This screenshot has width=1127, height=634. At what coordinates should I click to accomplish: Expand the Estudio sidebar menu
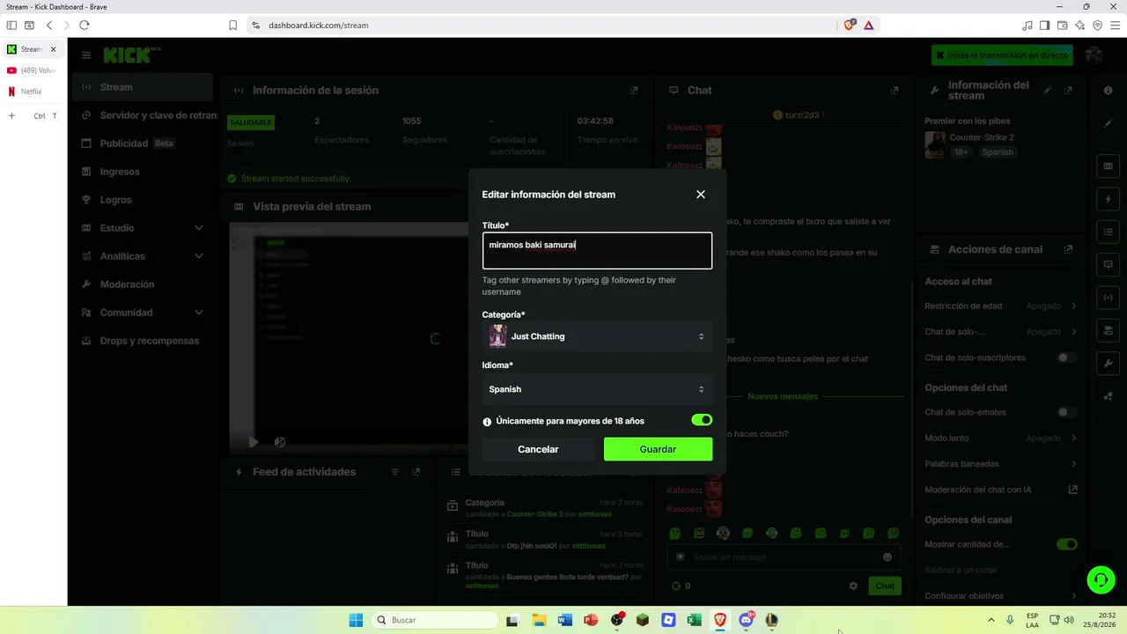pos(143,228)
